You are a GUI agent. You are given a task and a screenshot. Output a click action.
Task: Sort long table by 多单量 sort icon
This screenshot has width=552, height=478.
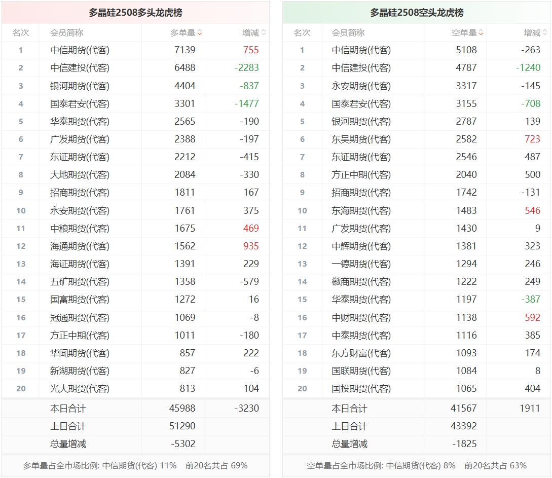tap(200, 33)
